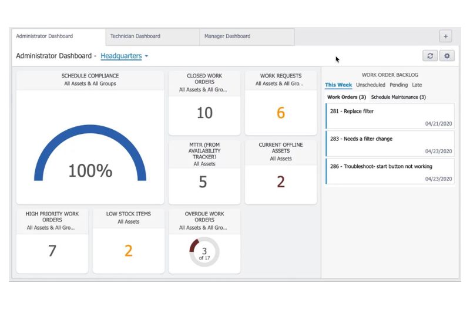Click 'All Assets' under Low Stock Items
Viewport: 470px width, 313px height.
[129, 221]
